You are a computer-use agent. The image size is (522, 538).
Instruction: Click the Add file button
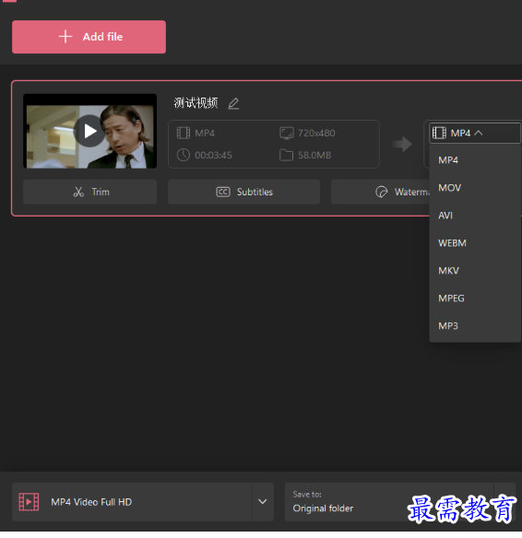click(89, 37)
